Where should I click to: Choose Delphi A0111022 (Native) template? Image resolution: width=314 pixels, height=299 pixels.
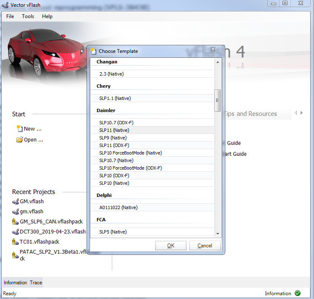[118, 207]
